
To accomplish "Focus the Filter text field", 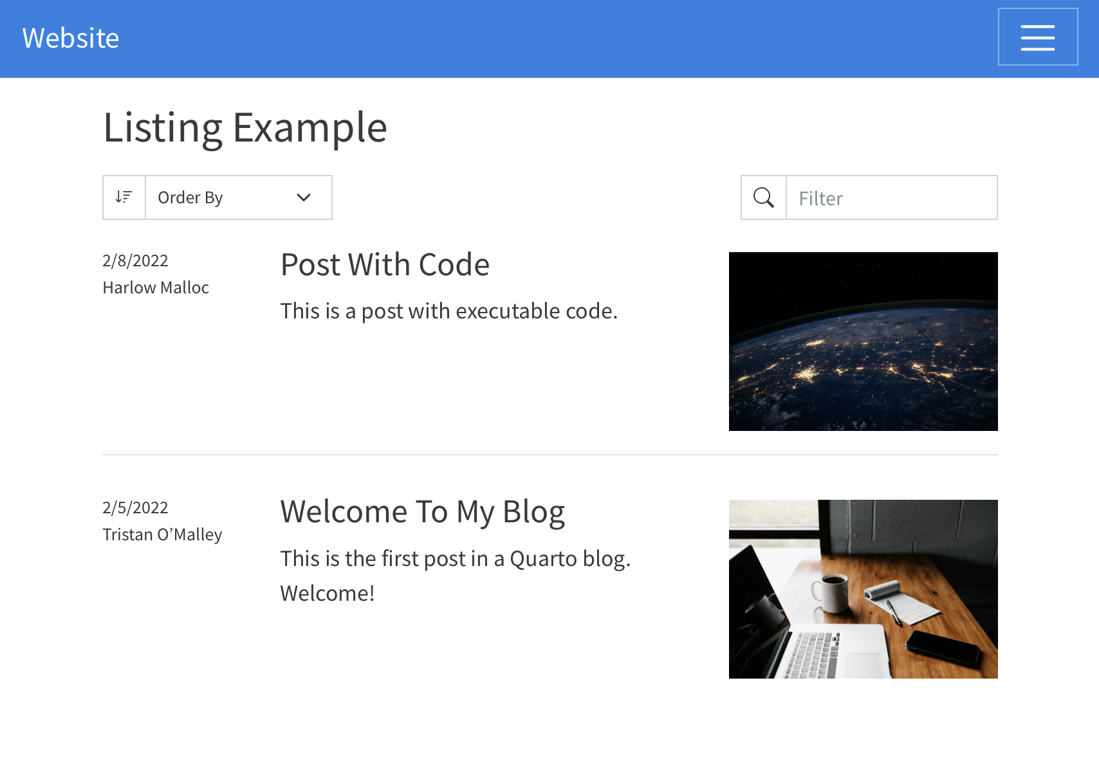I will [x=891, y=198].
